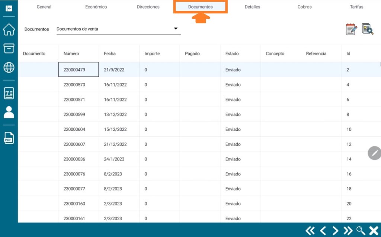The height and width of the screenshot is (237, 381).
Task: Switch to the General tab
Action: click(x=44, y=7)
